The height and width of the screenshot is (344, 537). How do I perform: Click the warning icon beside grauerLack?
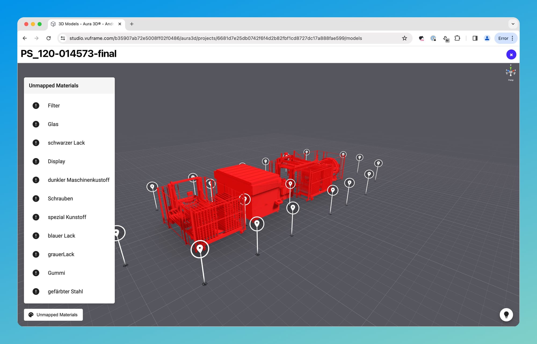tap(36, 254)
